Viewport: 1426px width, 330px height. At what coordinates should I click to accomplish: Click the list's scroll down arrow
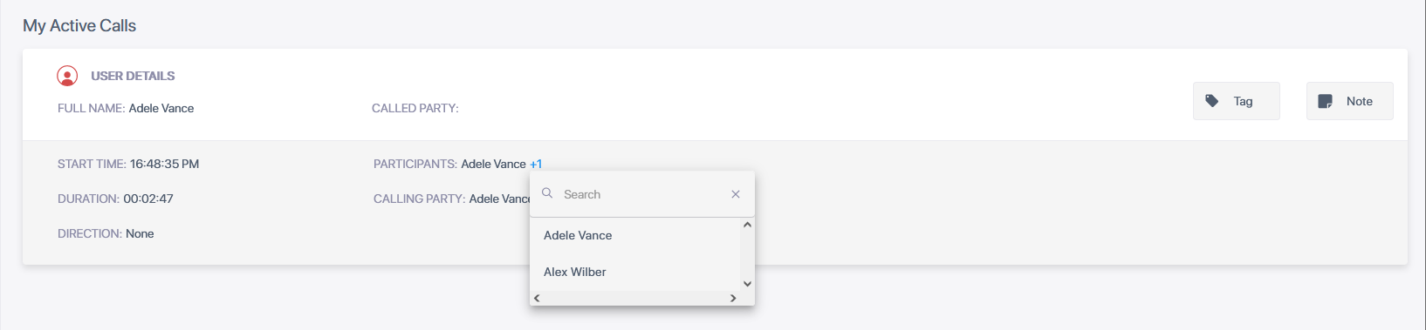point(747,284)
